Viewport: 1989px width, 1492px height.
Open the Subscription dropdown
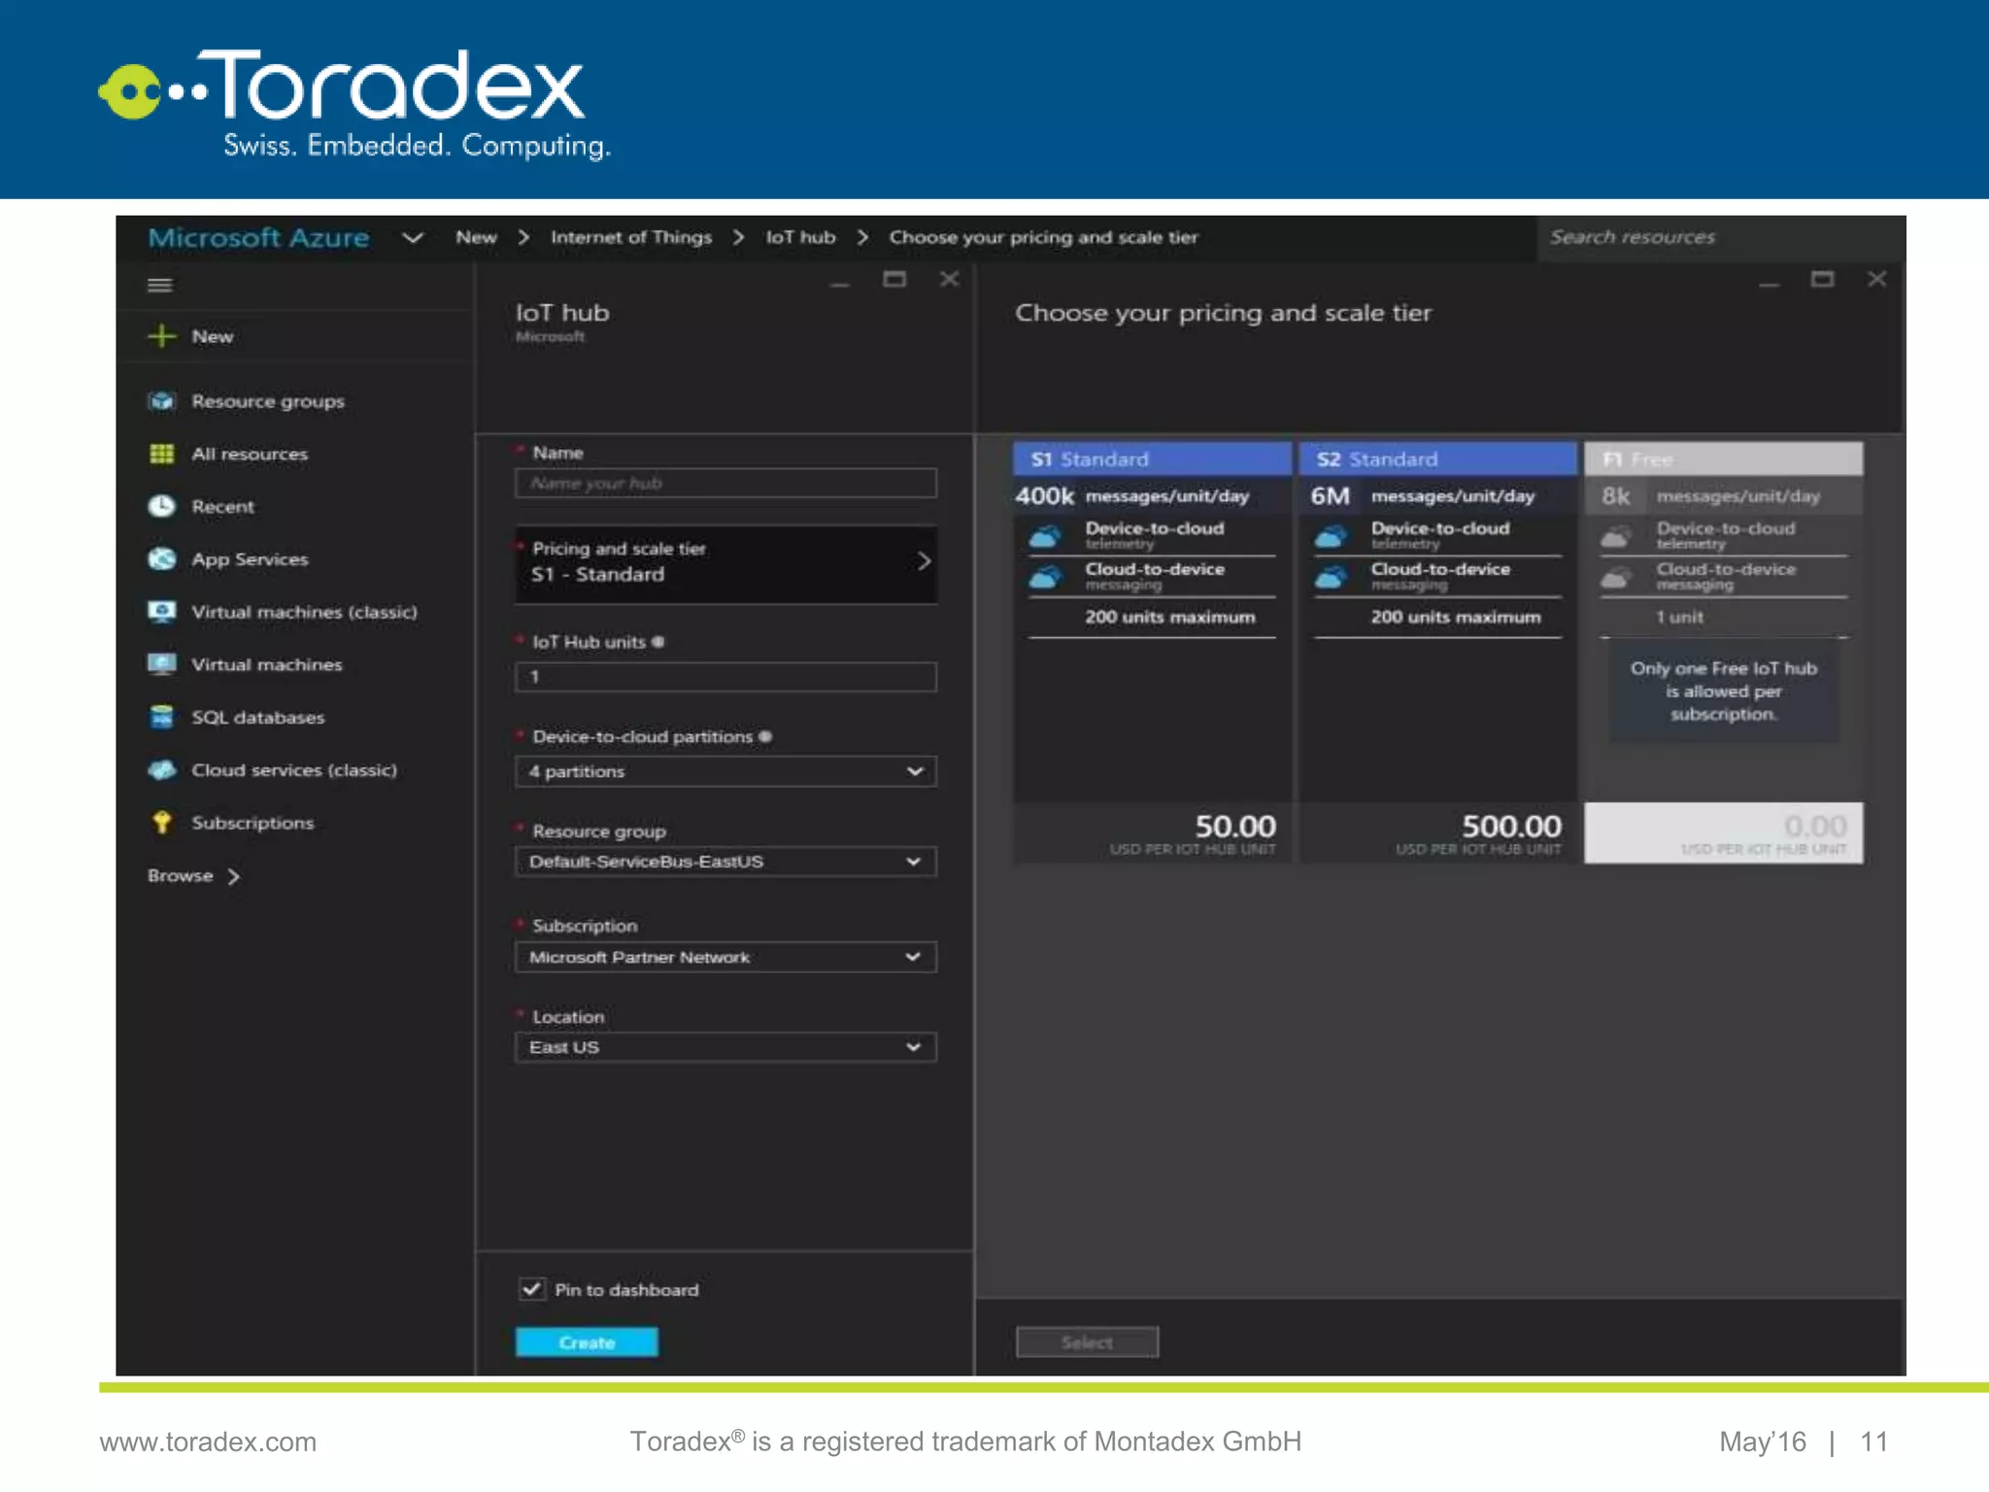pos(725,957)
